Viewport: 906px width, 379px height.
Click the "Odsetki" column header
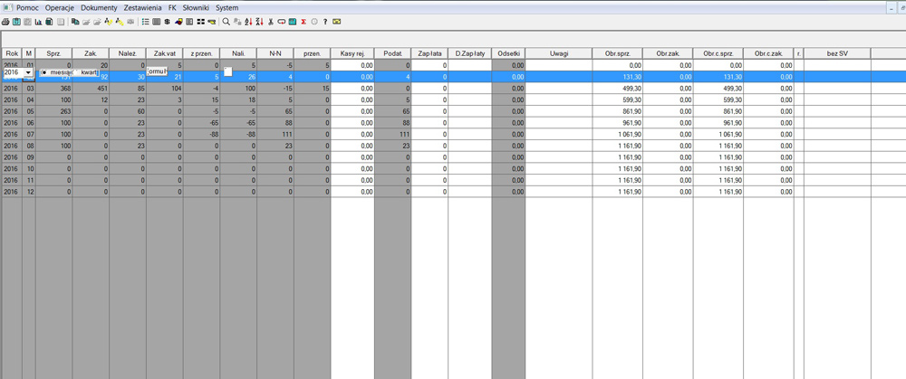click(508, 54)
